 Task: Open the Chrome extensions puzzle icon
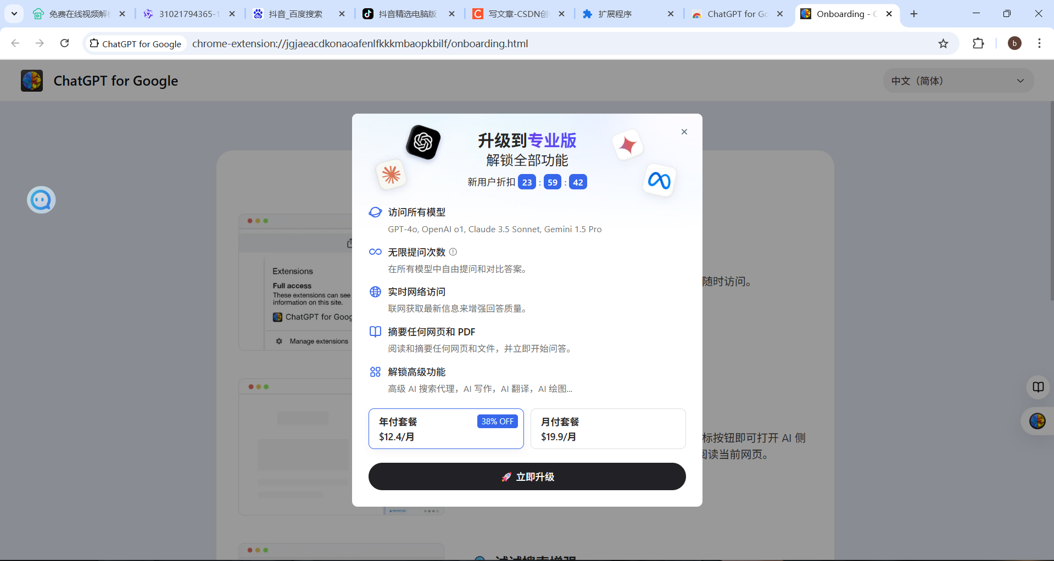(x=978, y=43)
